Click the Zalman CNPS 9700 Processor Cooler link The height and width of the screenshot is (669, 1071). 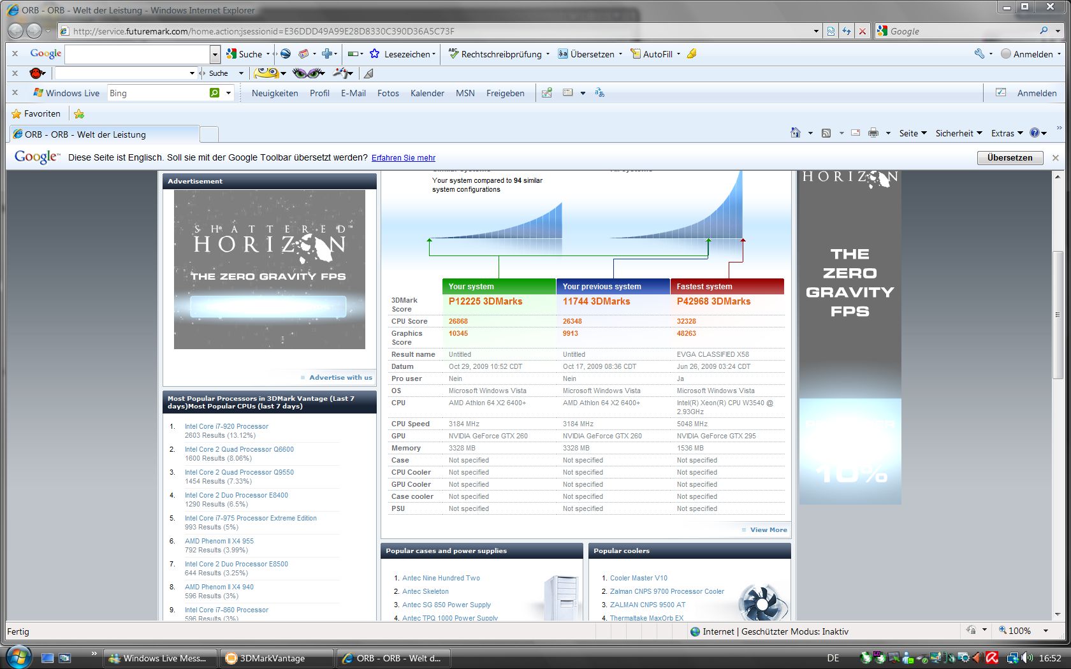pos(667,591)
